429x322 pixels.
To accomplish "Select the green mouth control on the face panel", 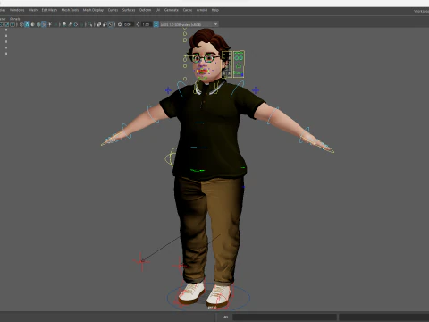I will click(x=239, y=72).
